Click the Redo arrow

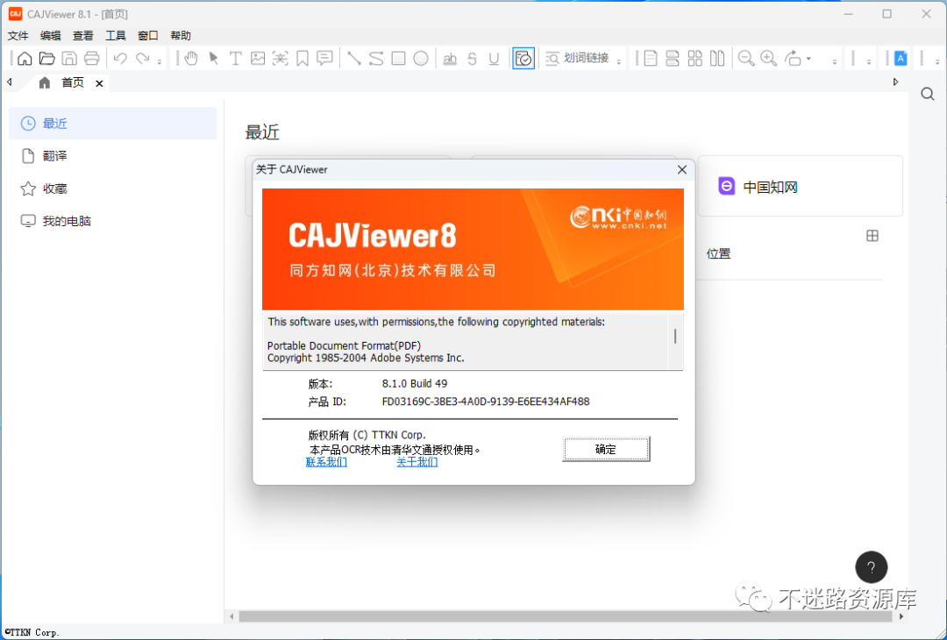[x=143, y=59]
